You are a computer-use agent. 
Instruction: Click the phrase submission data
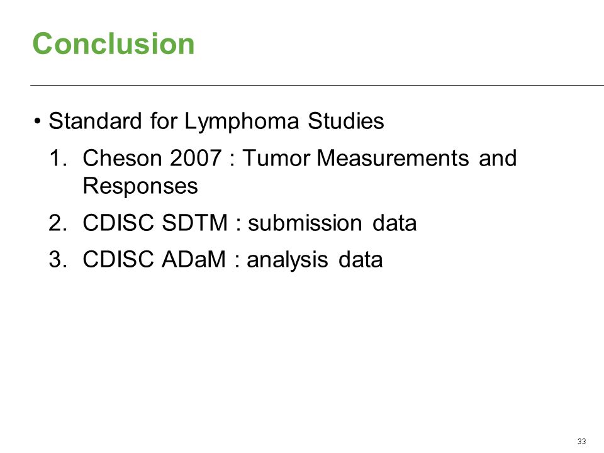332,223
